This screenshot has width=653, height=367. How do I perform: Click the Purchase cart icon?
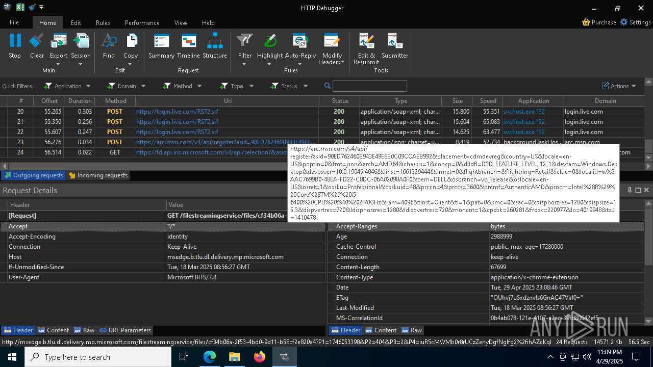point(586,22)
